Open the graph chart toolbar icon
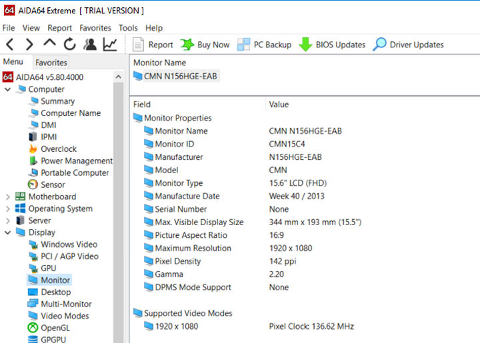480x343 pixels. (x=110, y=45)
